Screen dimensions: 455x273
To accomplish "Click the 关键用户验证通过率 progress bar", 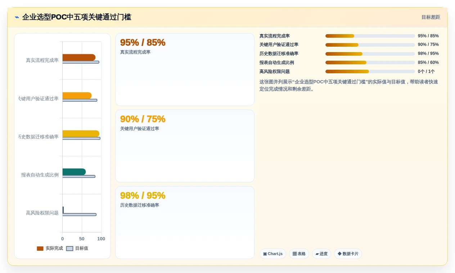I will pos(370,45).
